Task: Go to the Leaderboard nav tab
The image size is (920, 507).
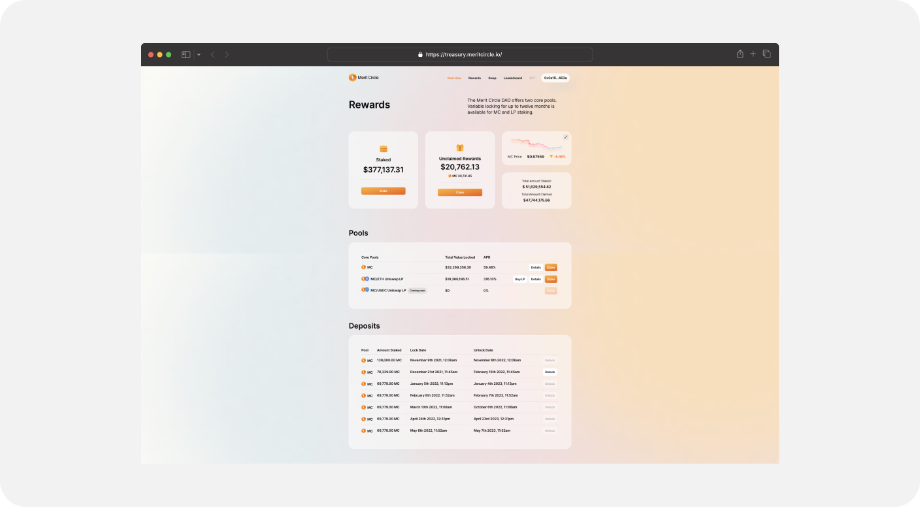Action: point(512,78)
